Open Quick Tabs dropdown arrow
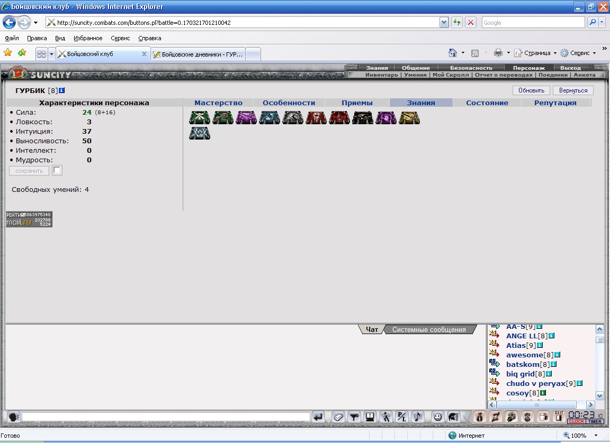Image resolution: width=610 pixels, height=443 pixels. tap(51, 54)
